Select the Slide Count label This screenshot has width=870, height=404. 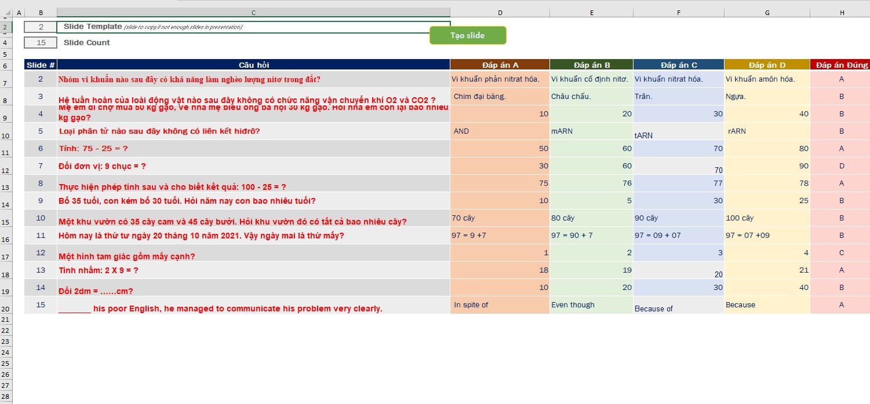pyautogui.click(x=87, y=42)
